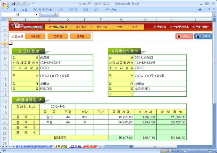The image size is (217, 153).
Task: Click the insert function fx icon
Action: pos(56,15)
